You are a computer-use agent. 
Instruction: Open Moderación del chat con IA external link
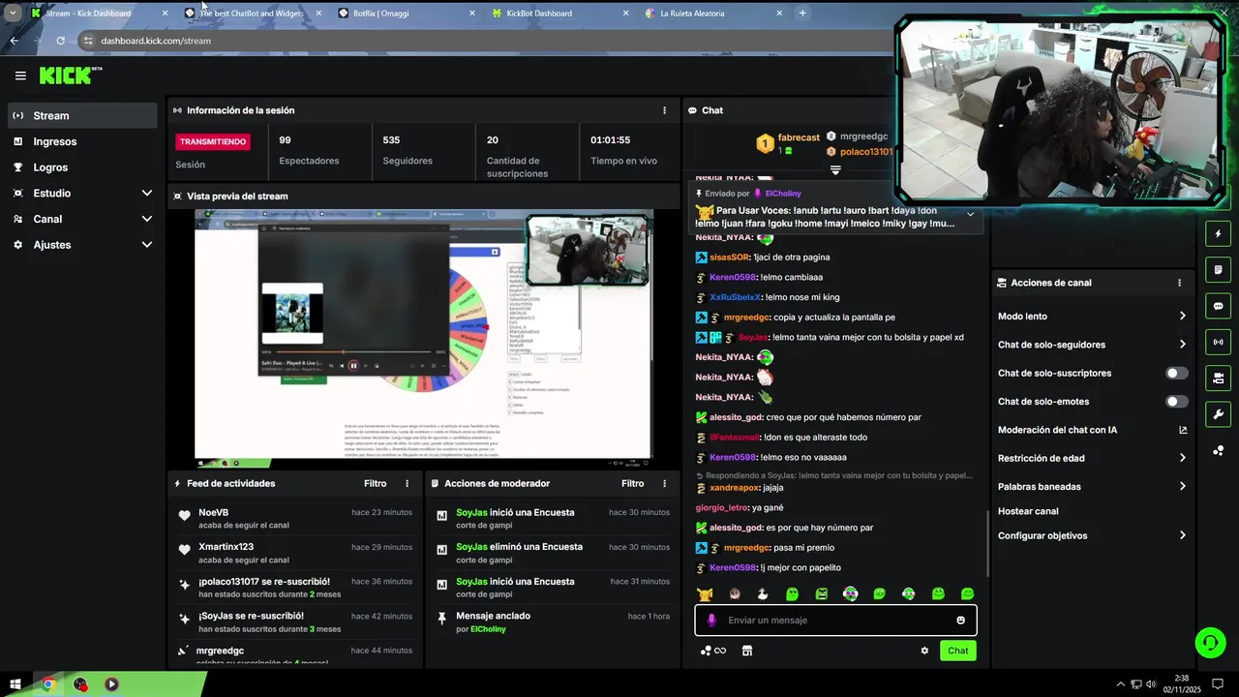pyautogui.click(x=1183, y=430)
